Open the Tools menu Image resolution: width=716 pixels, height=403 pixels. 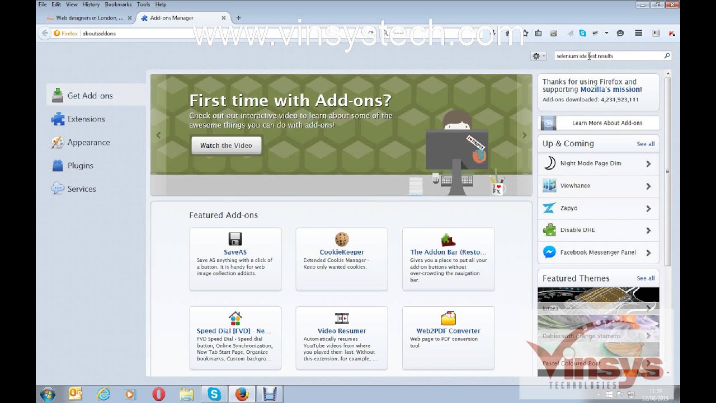[143, 4]
